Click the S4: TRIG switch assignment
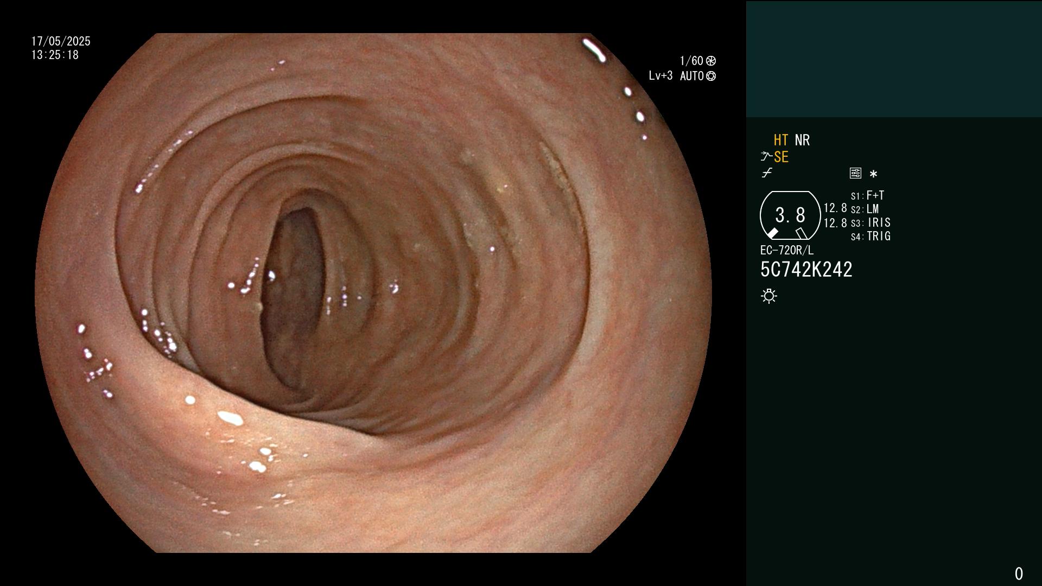This screenshot has width=1042, height=586. tap(871, 236)
